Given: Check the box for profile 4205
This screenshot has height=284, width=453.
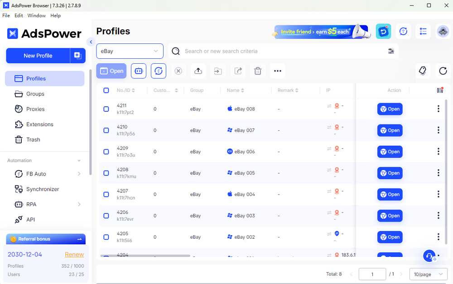Looking at the screenshot, I should 106,237.
